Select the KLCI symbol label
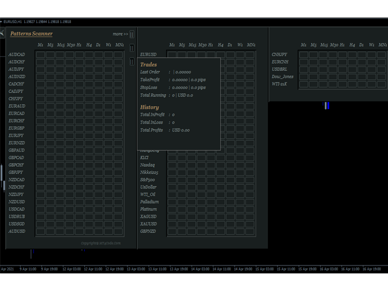388x291 pixels. coord(144,158)
